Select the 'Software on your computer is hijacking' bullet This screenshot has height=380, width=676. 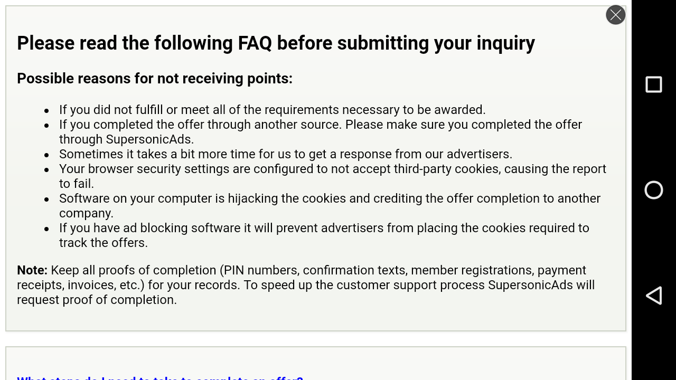click(x=330, y=198)
